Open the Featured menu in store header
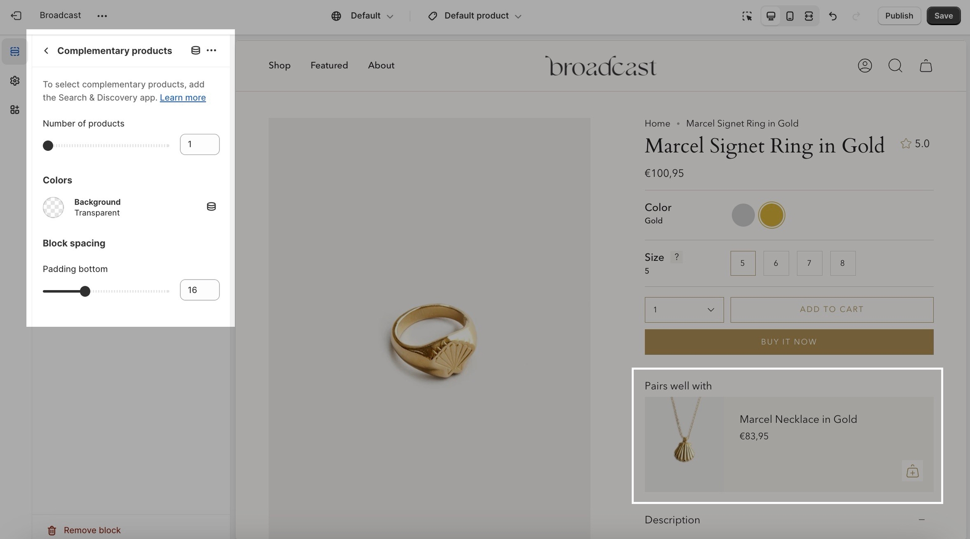This screenshot has width=970, height=539. click(329, 65)
